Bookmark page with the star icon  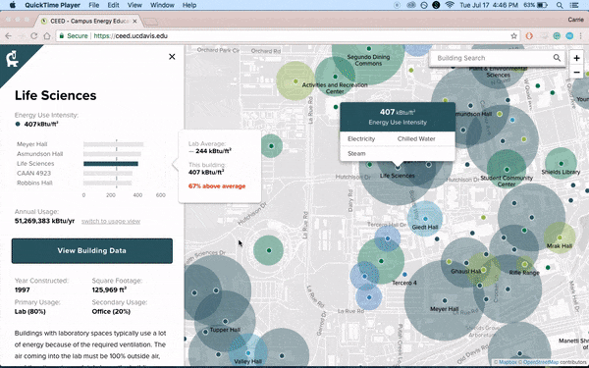[513, 36]
